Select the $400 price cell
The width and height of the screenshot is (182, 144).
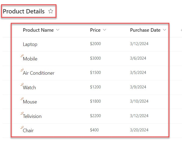[x=94, y=130]
